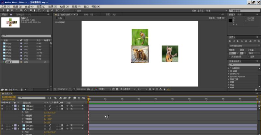The image size is (261, 135).
Task: Hide layer 2 [02.jpg] eye icon
Action: pos(2,109)
